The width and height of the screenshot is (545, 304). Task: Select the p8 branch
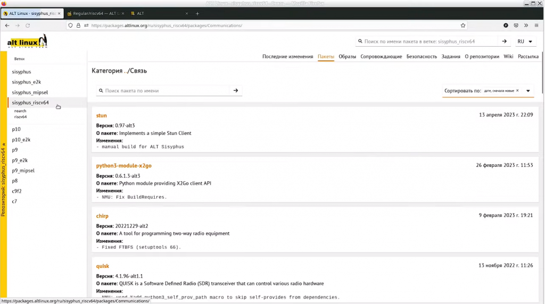tap(14, 181)
